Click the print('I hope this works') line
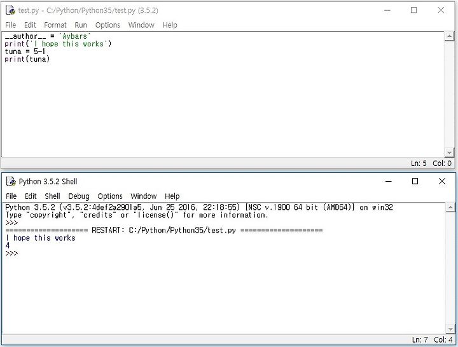The image size is (458, 347). (58, 44)
